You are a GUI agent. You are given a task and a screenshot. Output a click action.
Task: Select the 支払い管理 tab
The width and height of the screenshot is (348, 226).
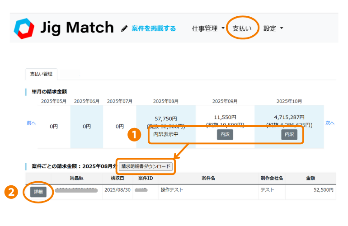41,74
